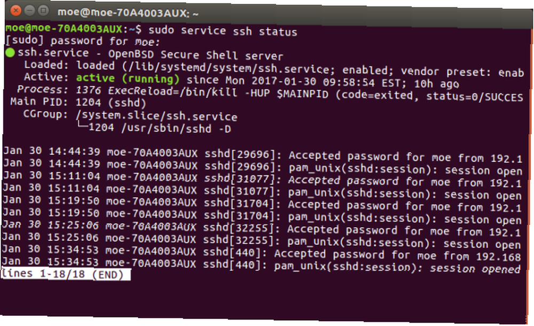Click the sshd[31077] Accepted password log line
The image size is (534, 326).
(262, 179)
